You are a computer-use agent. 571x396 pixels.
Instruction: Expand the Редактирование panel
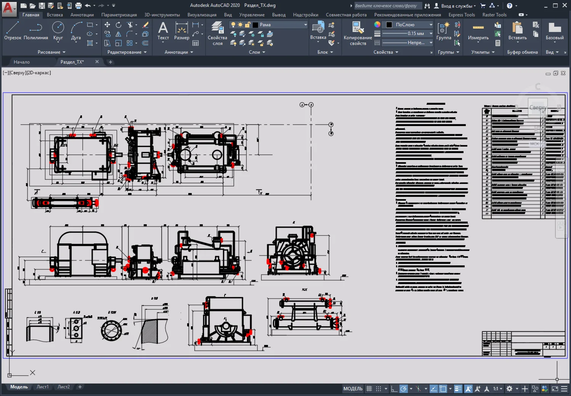click(127, 52)
